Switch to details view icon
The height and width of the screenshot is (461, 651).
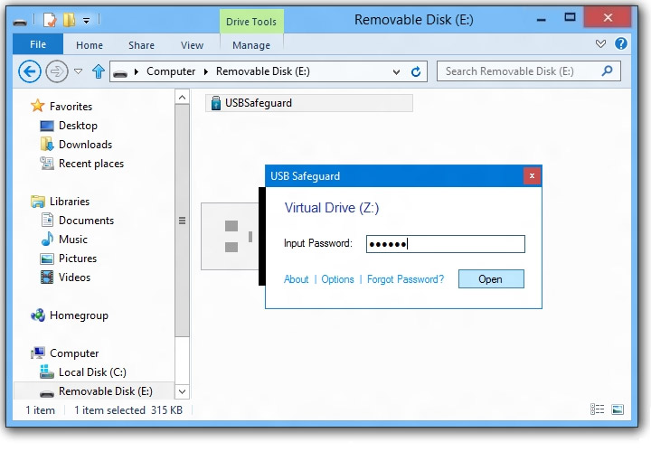597,409
